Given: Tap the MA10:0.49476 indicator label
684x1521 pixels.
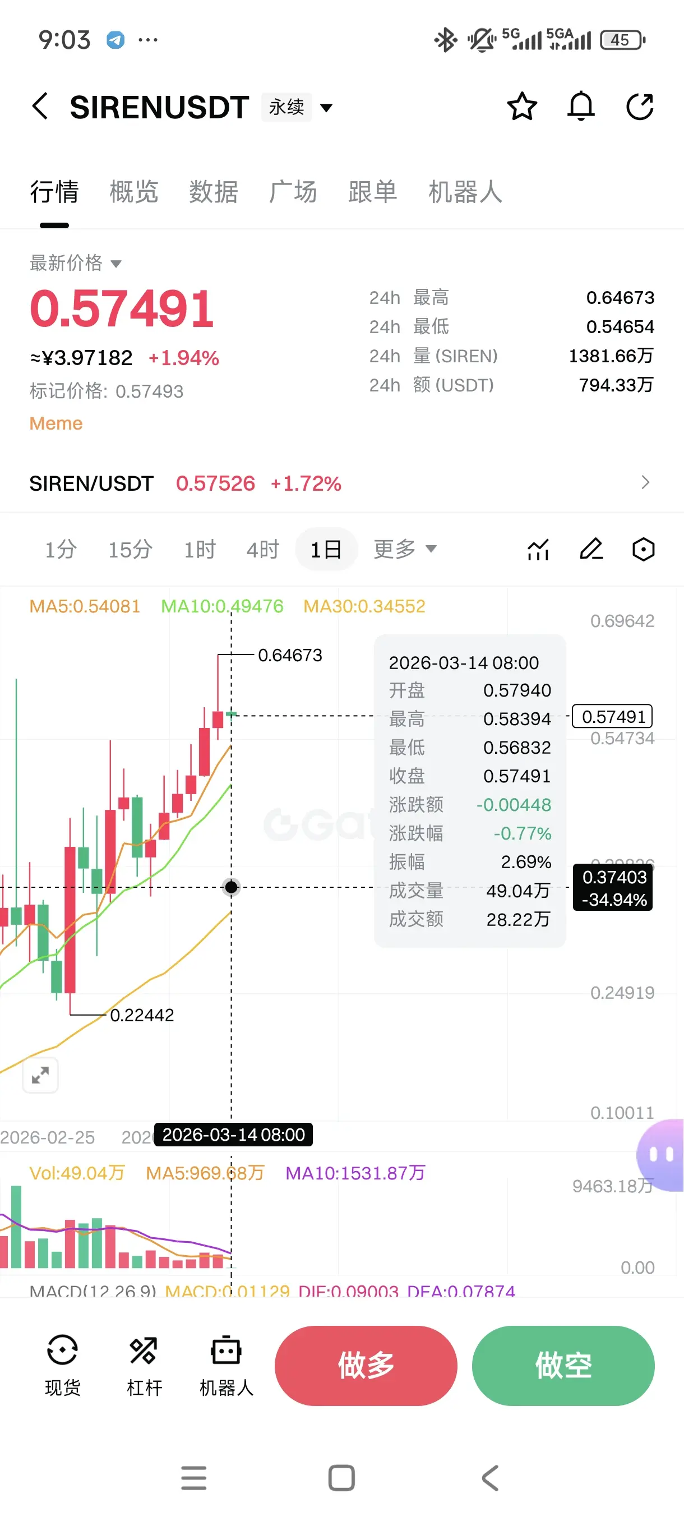Looking at the screenshot, I should pyautogui.click(x=222, y=606).
